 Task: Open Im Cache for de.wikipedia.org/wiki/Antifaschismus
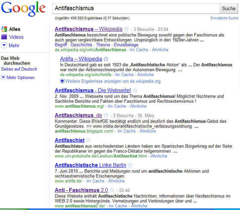139,50
